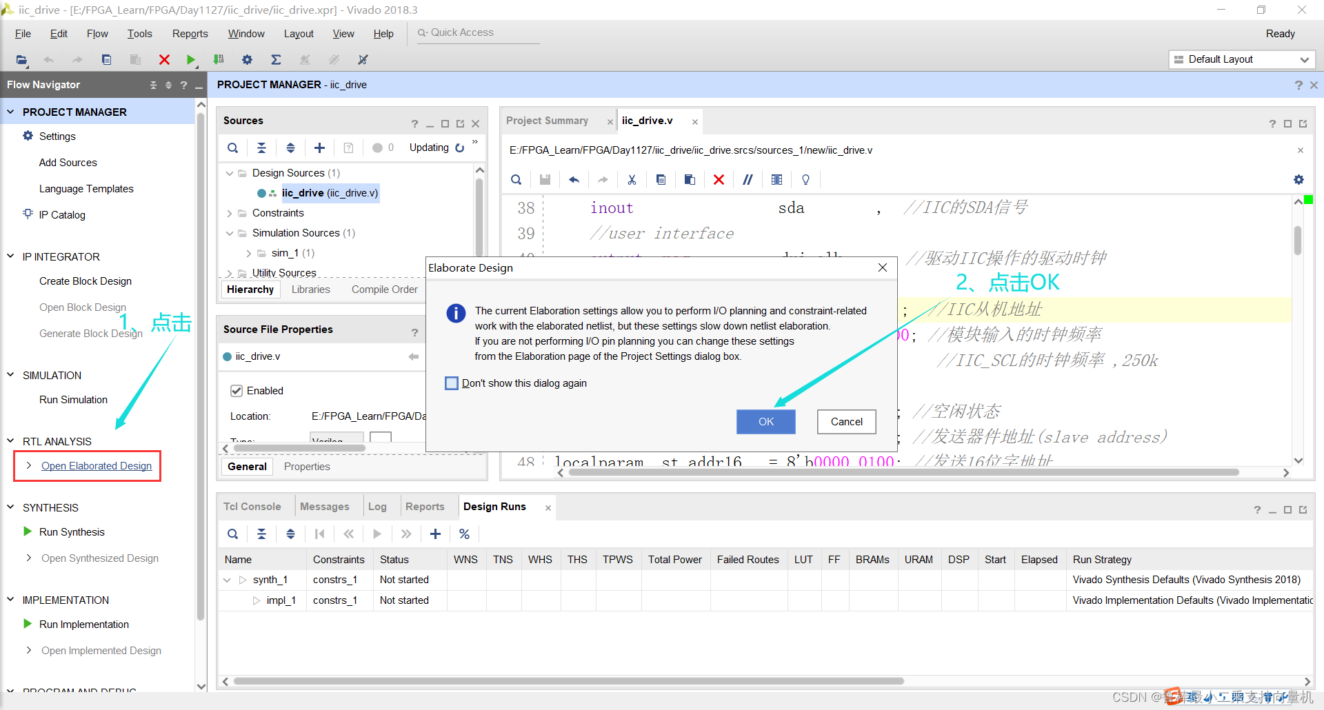Click the Program device icon in main toolbar

point(219,60)
